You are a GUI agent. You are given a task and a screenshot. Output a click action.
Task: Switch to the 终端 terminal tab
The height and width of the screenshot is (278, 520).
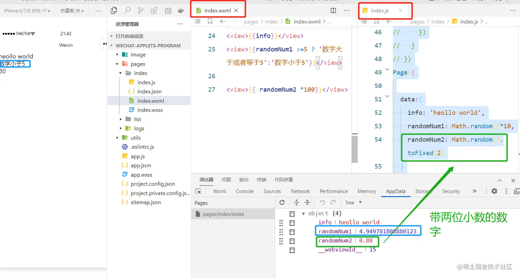(x=261, y=180)
